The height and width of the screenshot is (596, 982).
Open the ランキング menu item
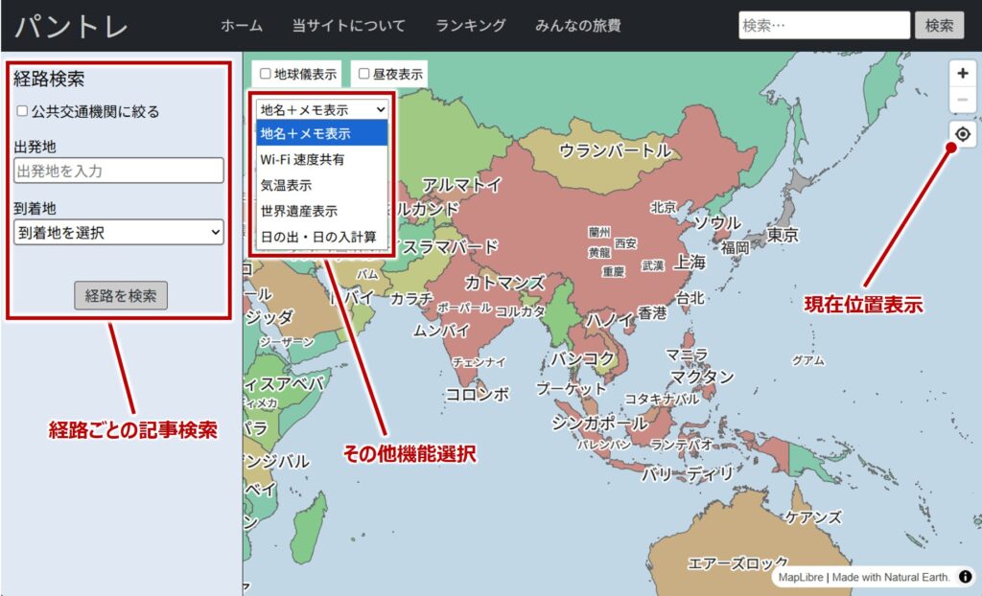tap(470, 26)
